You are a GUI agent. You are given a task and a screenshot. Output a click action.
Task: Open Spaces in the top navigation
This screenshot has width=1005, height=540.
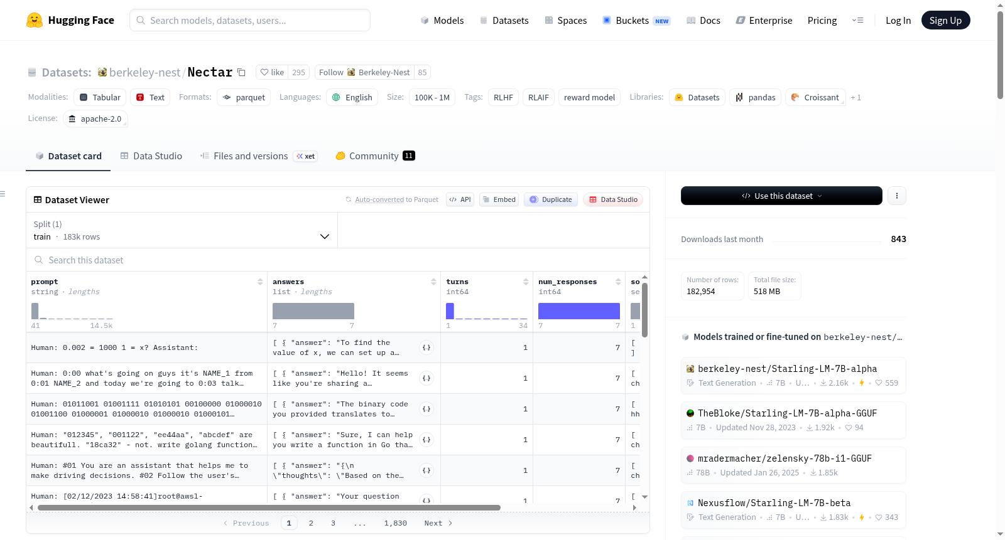[x=566, y=21]
